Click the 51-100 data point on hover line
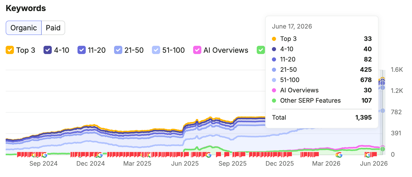This screenshot has width=412, height=177. coord(383,111)
